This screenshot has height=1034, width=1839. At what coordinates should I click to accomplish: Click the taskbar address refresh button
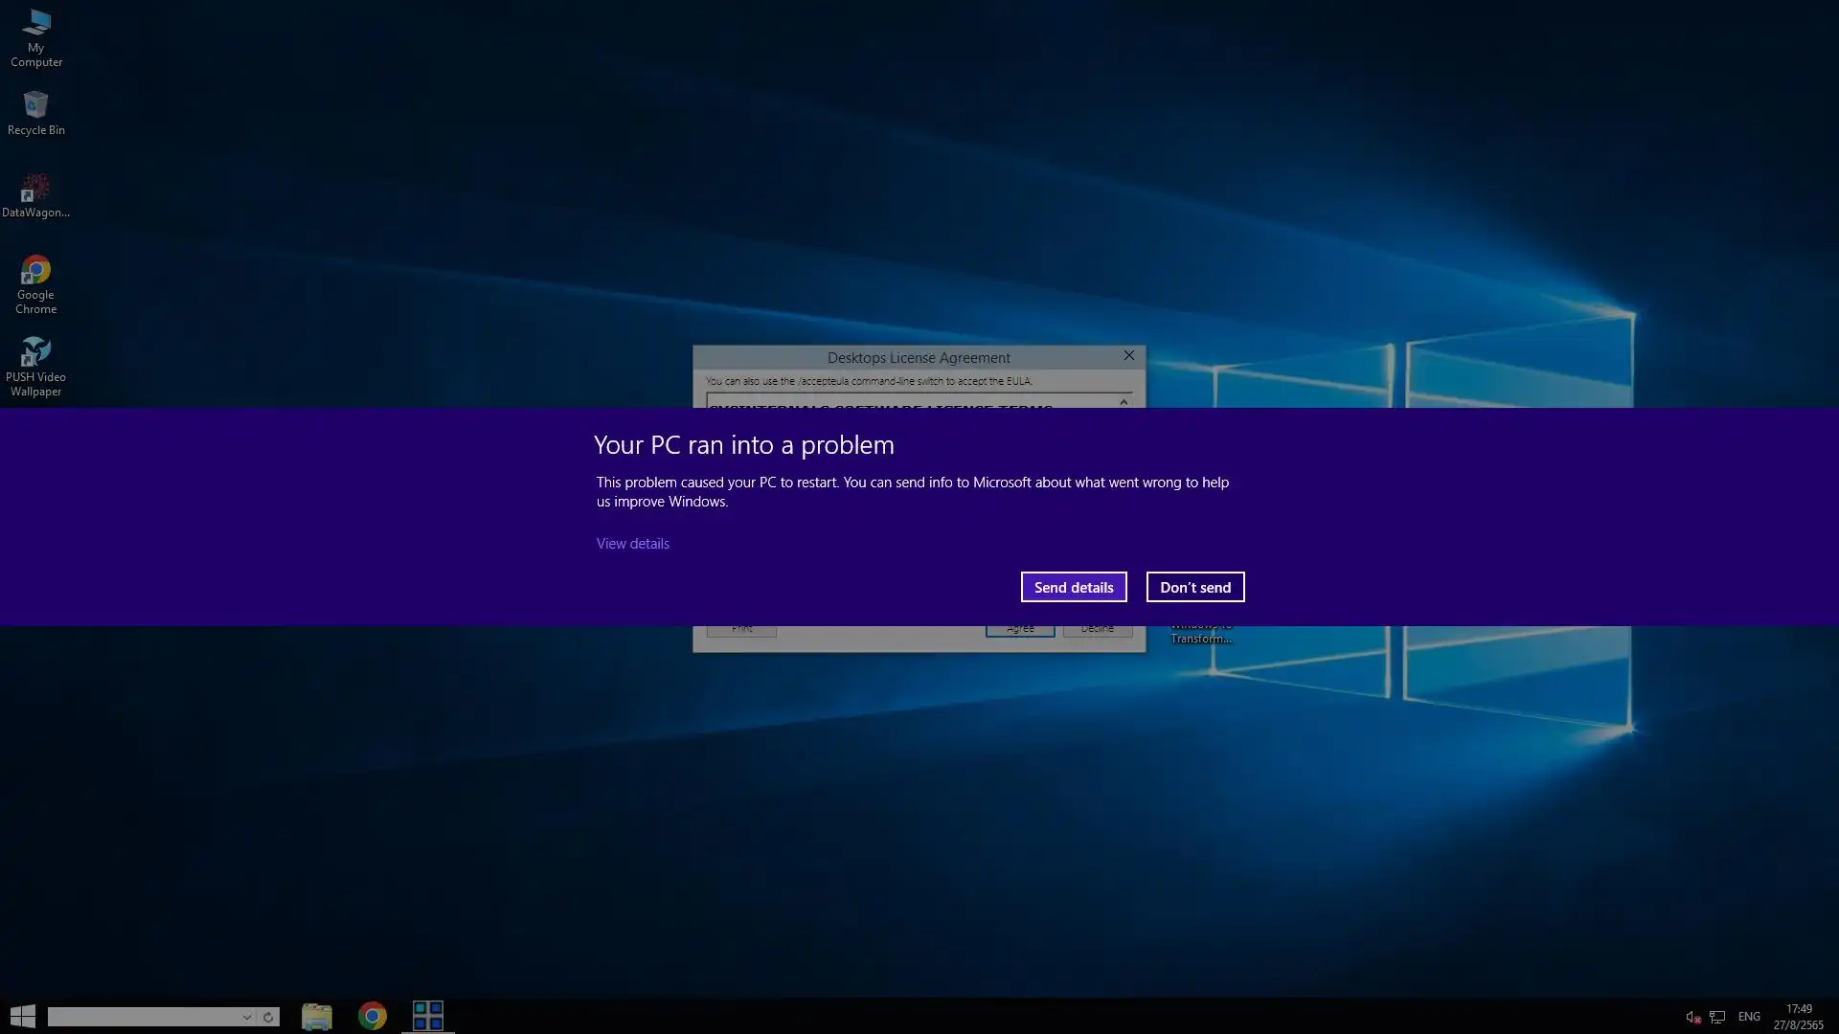tap(268, 1017)
